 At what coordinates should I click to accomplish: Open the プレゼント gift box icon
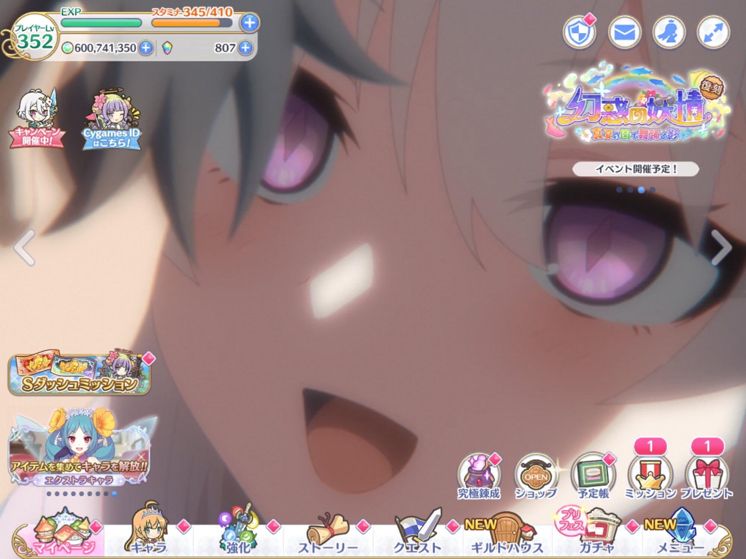point(707,476)
